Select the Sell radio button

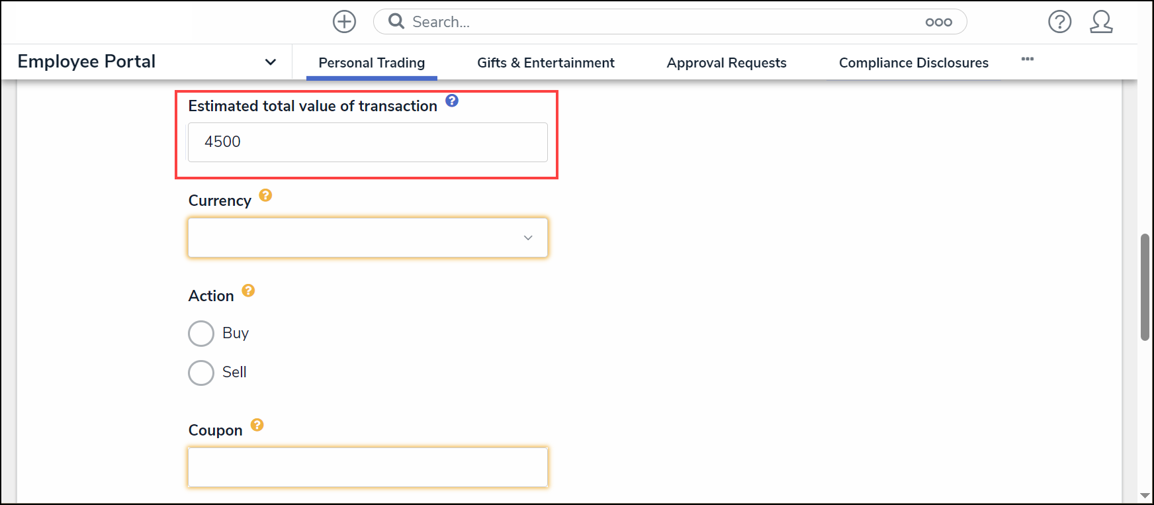click(201, 373)
